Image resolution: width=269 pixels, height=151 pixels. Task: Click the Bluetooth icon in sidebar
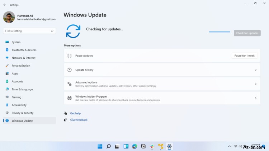(x=7, y=50)
